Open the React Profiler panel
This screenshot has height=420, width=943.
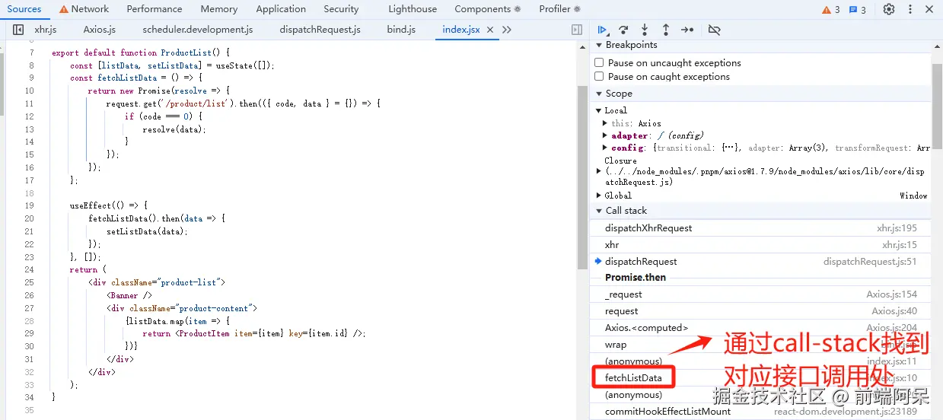click(559, 9)
